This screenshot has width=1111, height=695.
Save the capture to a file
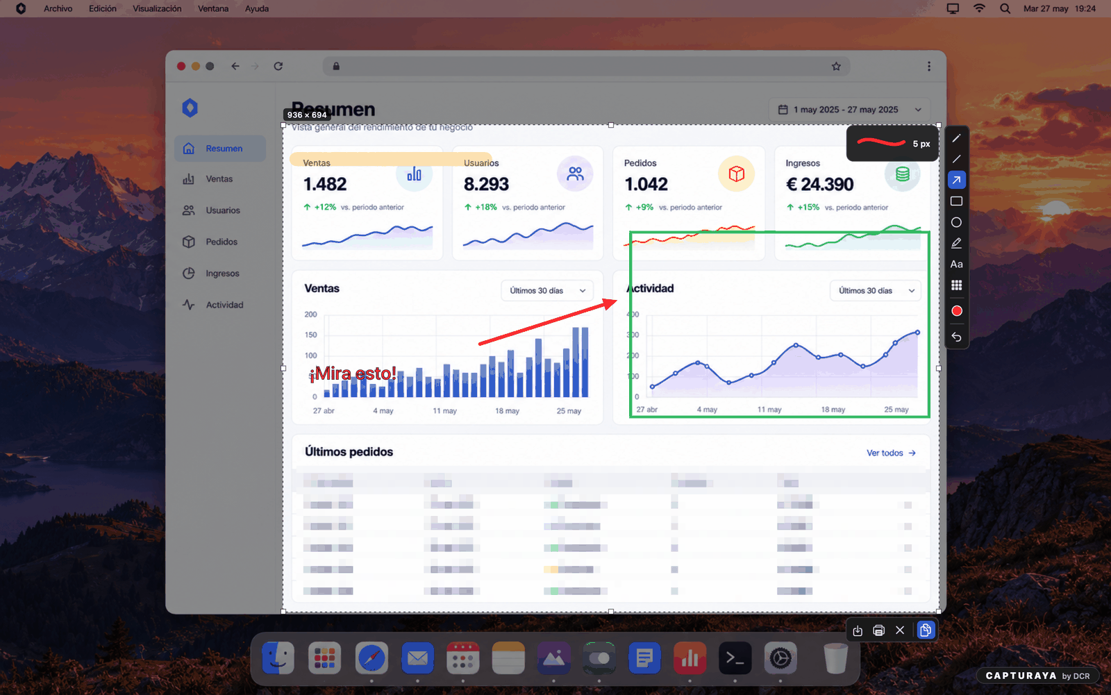(858, 630)
